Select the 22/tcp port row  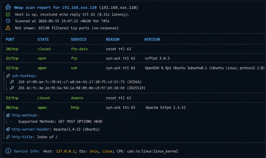tap(133, 68)
